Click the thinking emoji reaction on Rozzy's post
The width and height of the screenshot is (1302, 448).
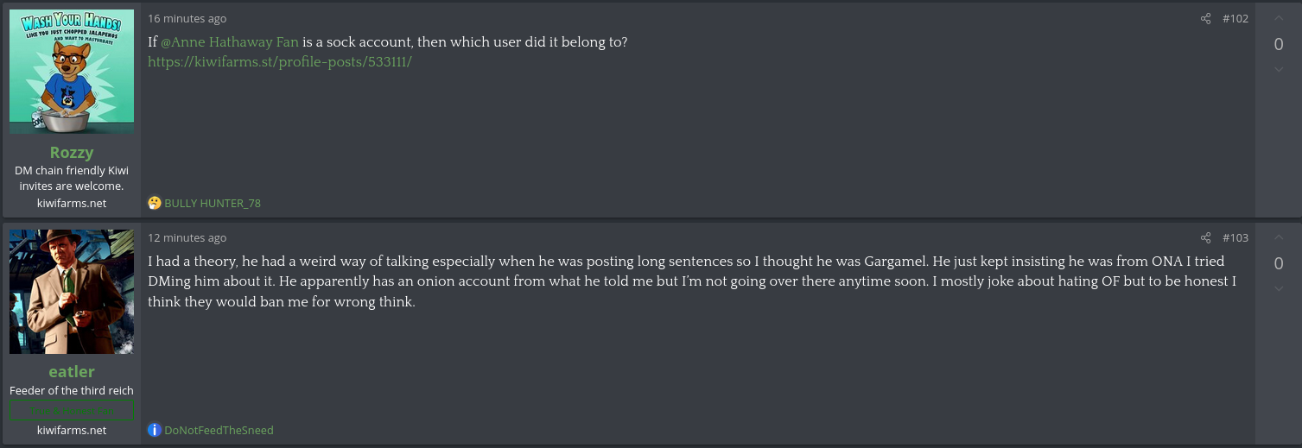coord(155,204)
